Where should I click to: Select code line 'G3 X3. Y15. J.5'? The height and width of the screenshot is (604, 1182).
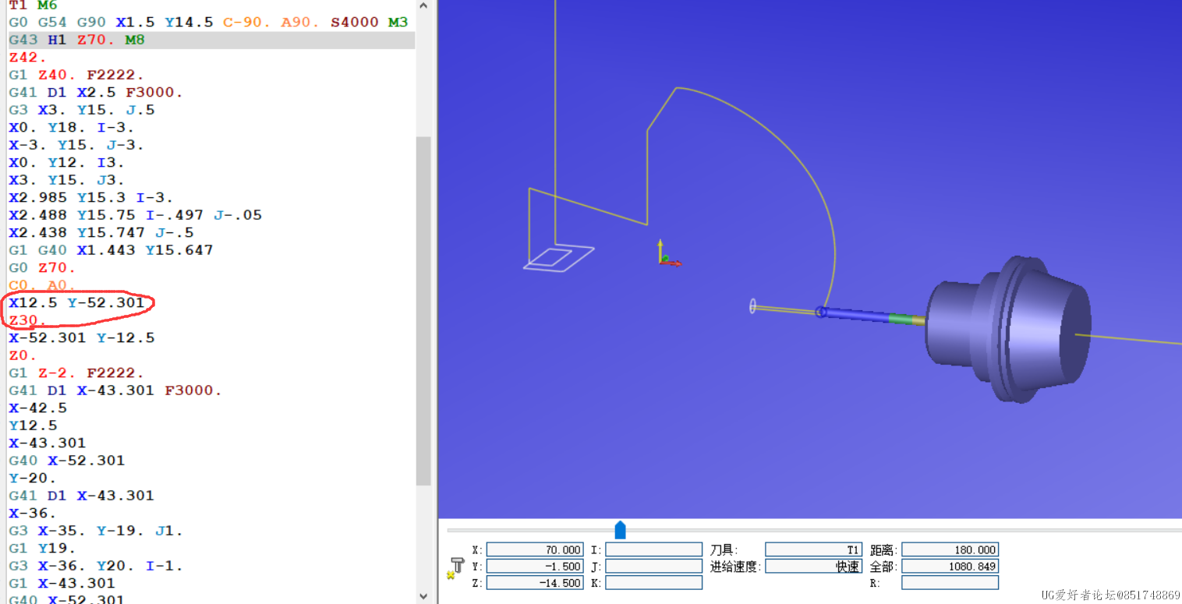tap(82, 110)
